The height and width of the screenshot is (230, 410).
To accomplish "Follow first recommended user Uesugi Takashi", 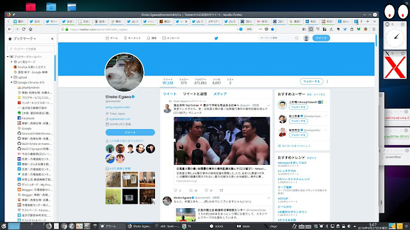I will tap(298, 107).
